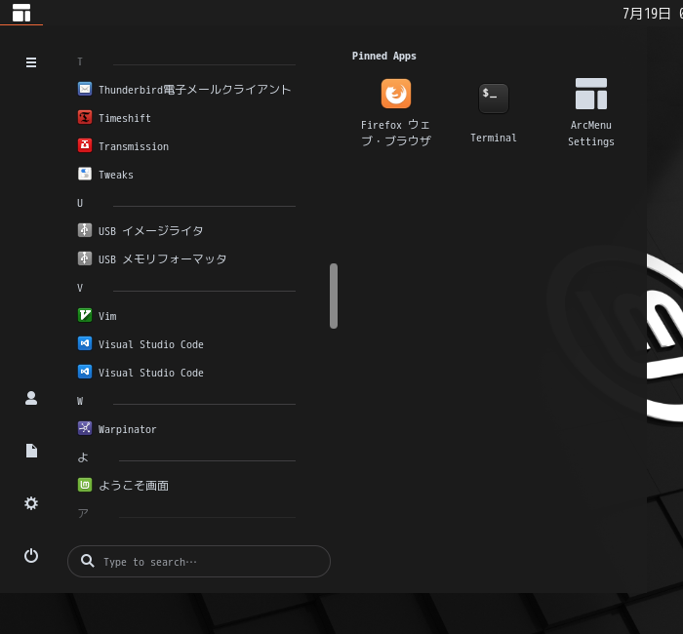Select the Timeshift text label
The width and height of the screenshot is (683, 634).
pos(125,118)
